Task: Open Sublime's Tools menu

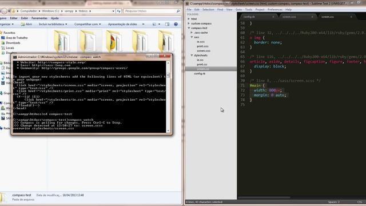Action: pos(249,10)
